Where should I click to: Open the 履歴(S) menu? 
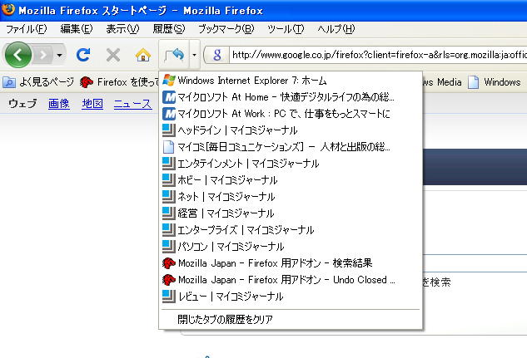pyautogui.click(x=169, y=29)
